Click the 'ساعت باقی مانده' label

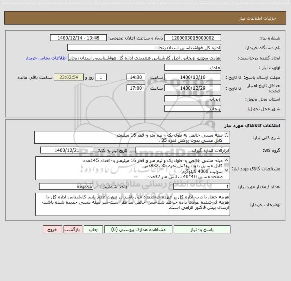tap(35, 77)
